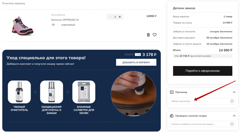Select the Влажные салфетки для обуви image
Viewport: 242px width, 134px height.
[x=84, y=92]
